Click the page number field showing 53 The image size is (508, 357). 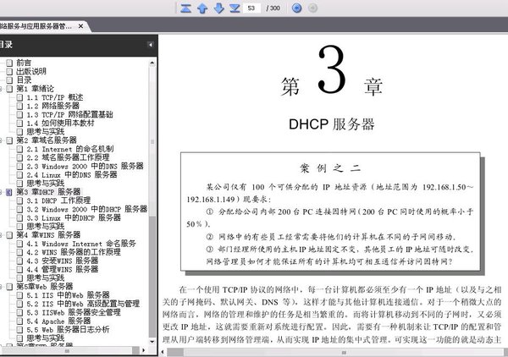[x=251, y=8]
